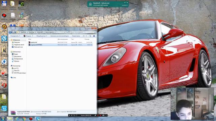Open the Общий доступ menu
The image size is (216, 121).
click(x=42, y=36)
